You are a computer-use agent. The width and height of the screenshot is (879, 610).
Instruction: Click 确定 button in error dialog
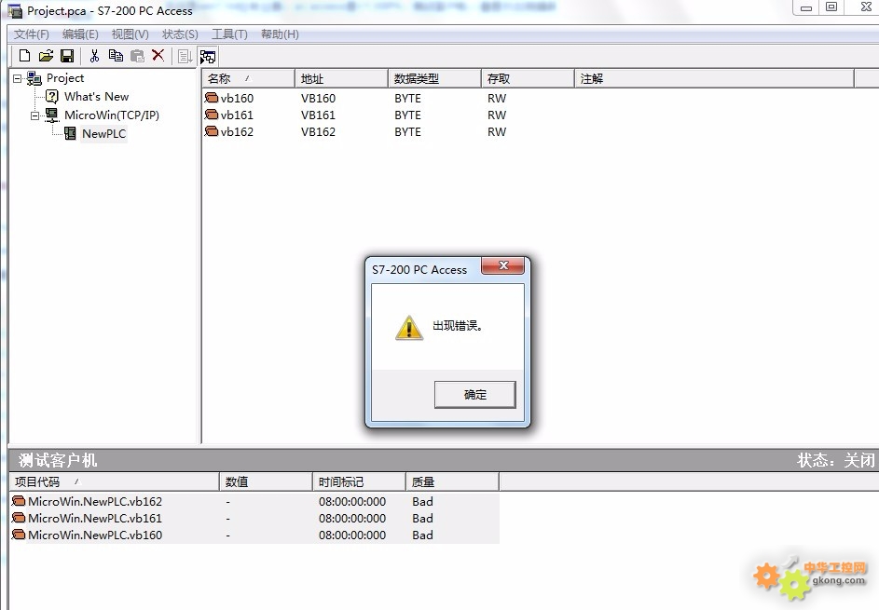[474, 394]
